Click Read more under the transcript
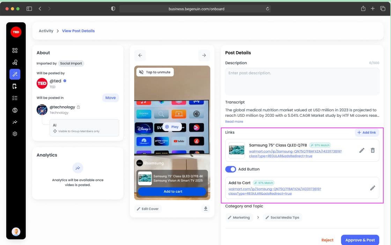 point(234,122)
